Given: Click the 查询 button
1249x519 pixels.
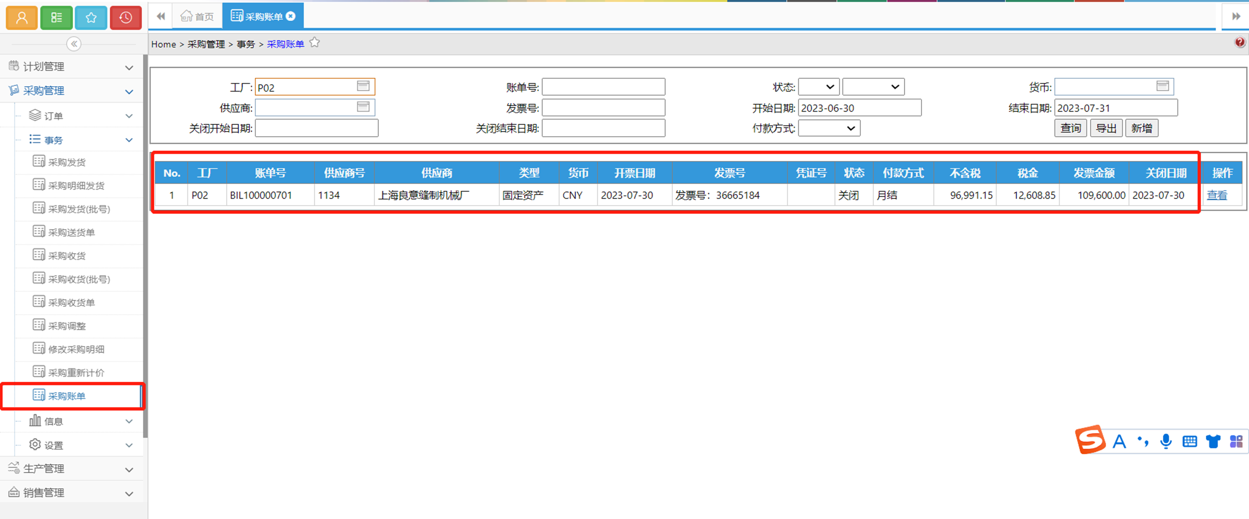Looking at the screenshot, I should coord(1070,129).
